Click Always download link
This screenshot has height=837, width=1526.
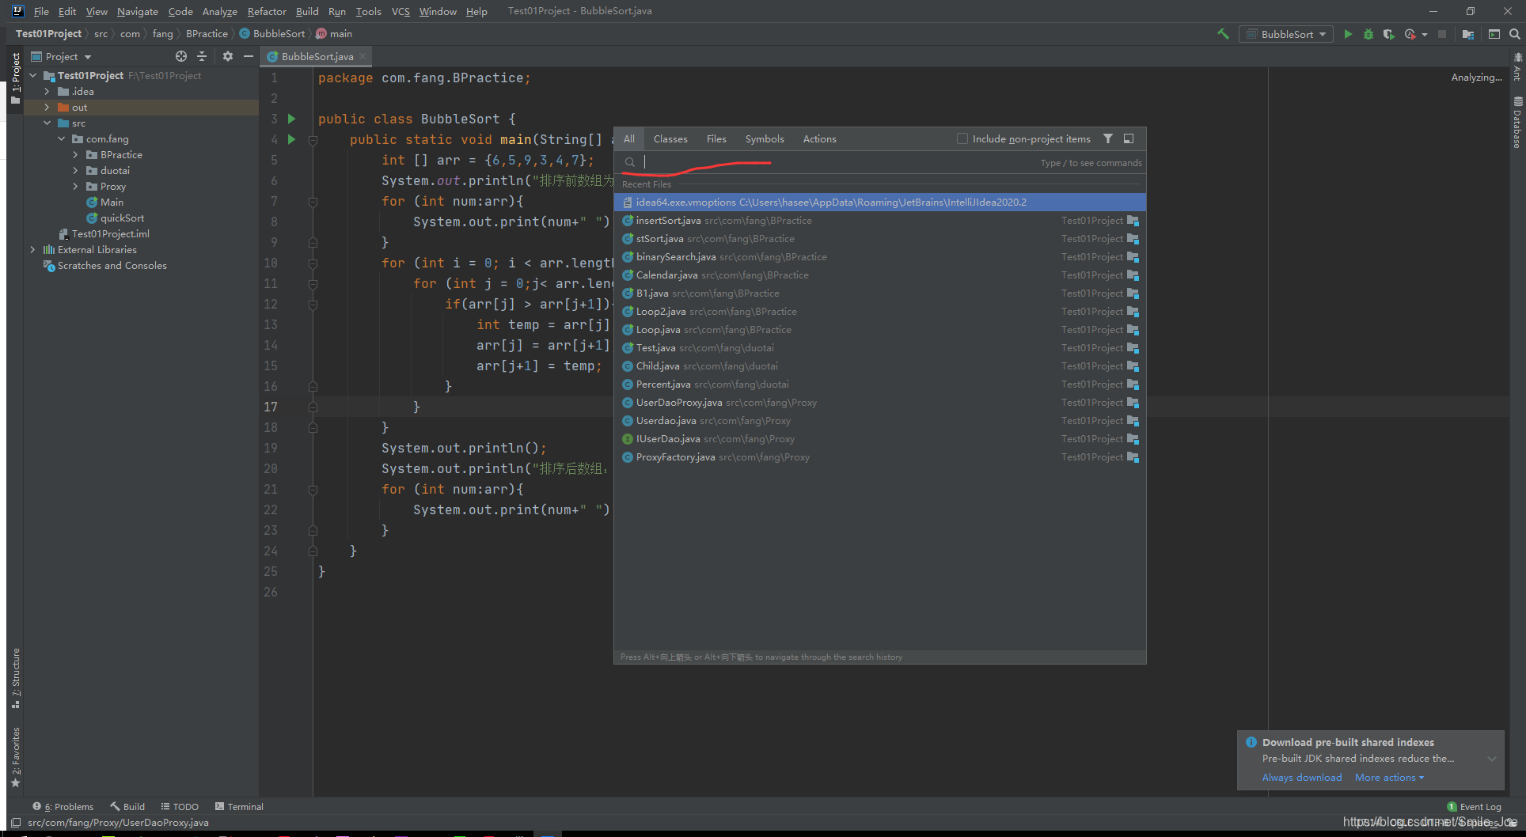pos(1302,778)
